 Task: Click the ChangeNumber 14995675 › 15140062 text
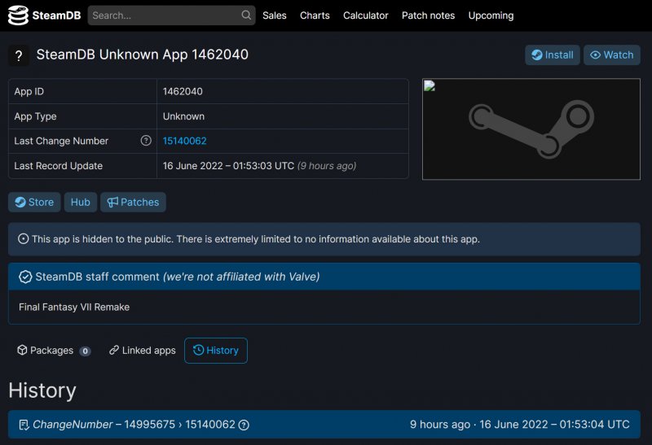click(134, 425)
